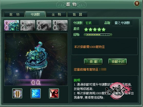Click the striped shield skill icon

click(17, 93)
